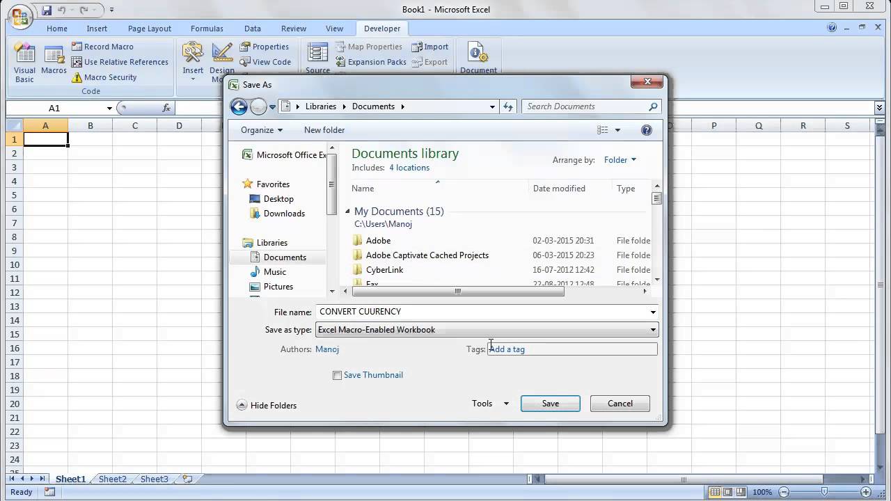Click the zoom out minus button
The width and height of the screenshot is (891, 501).
(x=782, y=492)
